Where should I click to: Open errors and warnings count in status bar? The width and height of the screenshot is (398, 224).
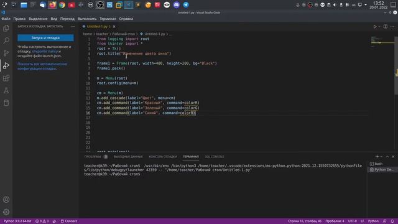coord(42,222)
